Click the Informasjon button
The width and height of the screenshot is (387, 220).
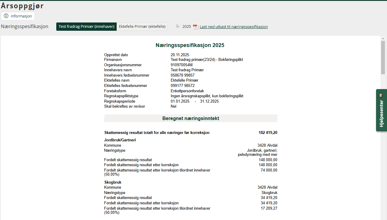click(x=18, y=16)
